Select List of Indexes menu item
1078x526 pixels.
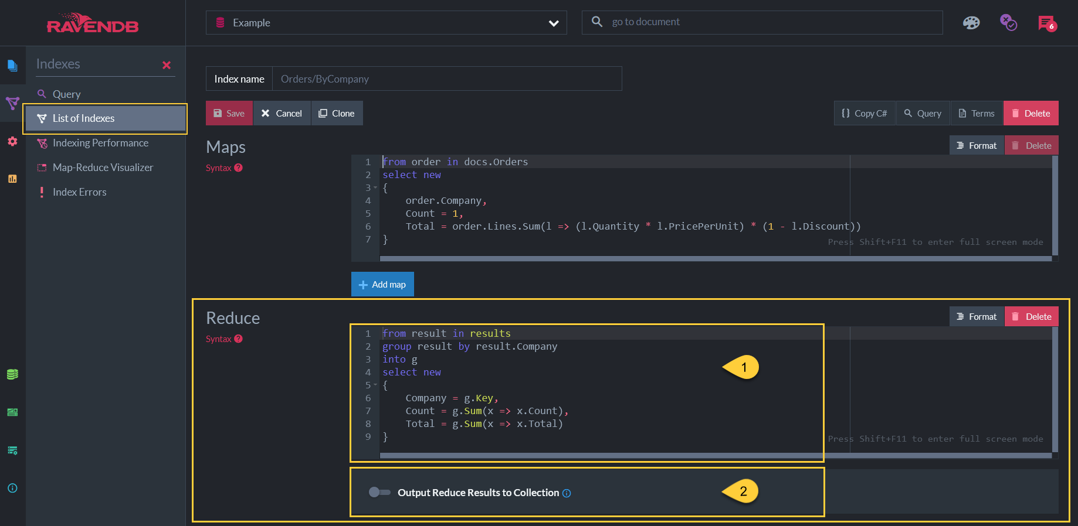tap(106, 118)
